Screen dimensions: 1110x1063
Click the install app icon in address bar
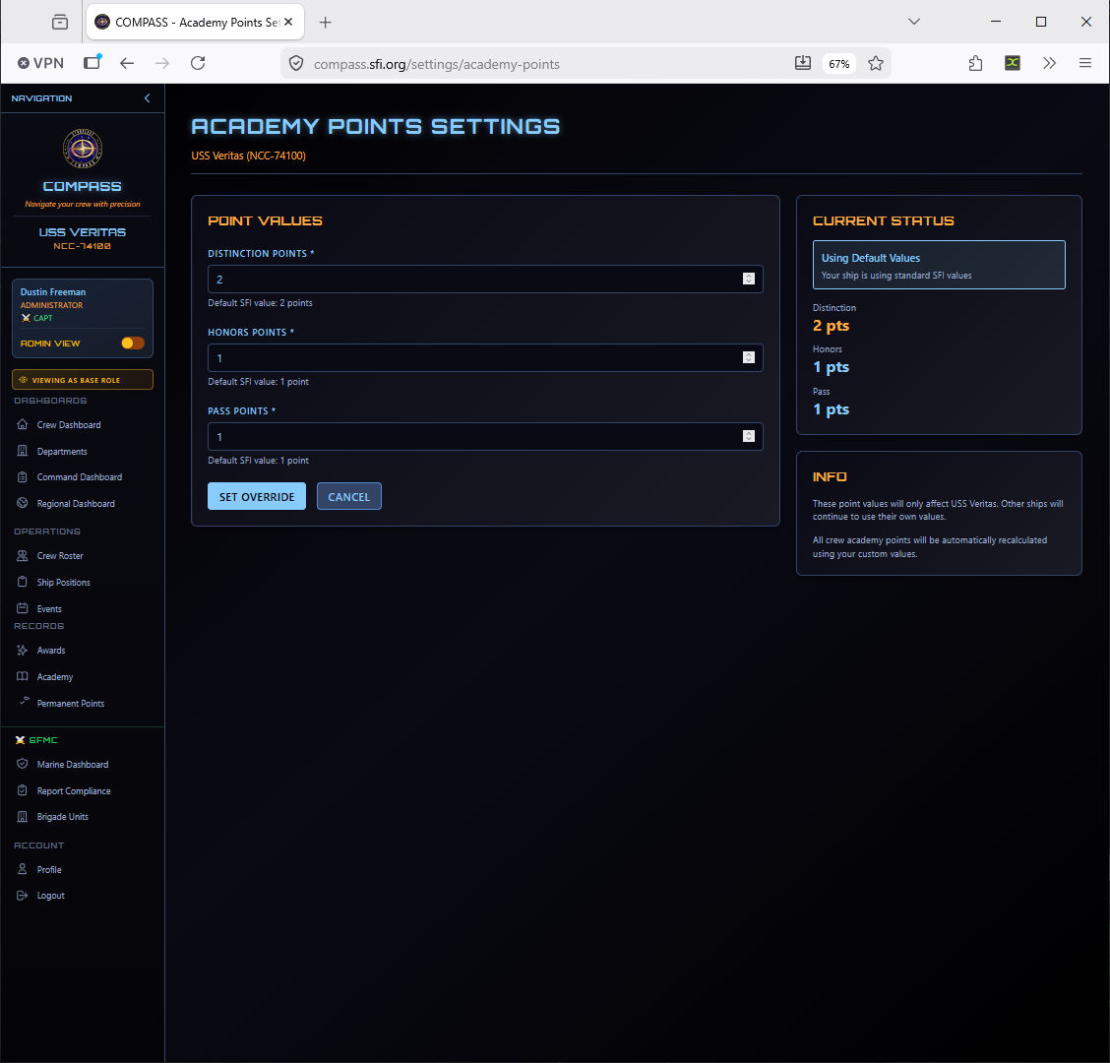803,63
